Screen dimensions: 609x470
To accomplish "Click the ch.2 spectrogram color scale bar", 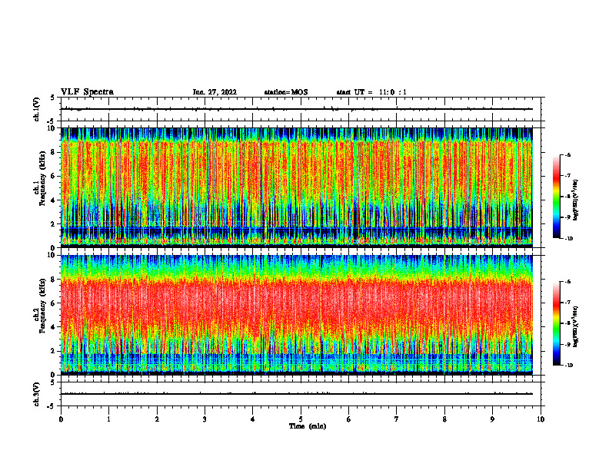I will 557,323.
